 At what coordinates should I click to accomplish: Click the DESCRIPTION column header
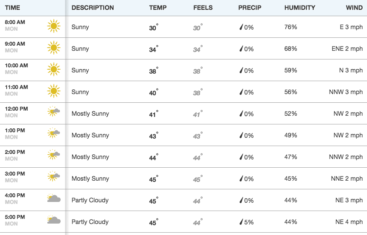(x=93, y=8)
